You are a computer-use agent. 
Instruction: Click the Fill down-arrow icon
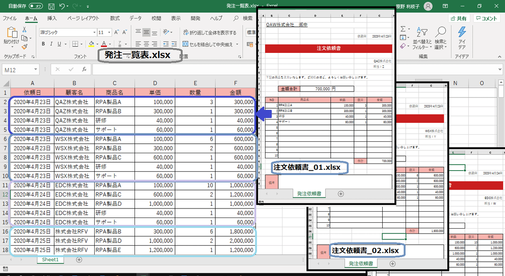click(402, 38)
